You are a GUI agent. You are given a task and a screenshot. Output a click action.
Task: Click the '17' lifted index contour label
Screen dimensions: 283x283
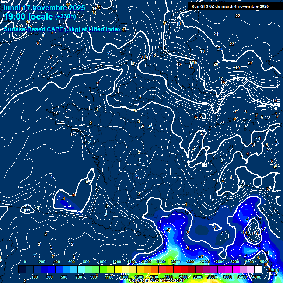(x=221, y=78)
